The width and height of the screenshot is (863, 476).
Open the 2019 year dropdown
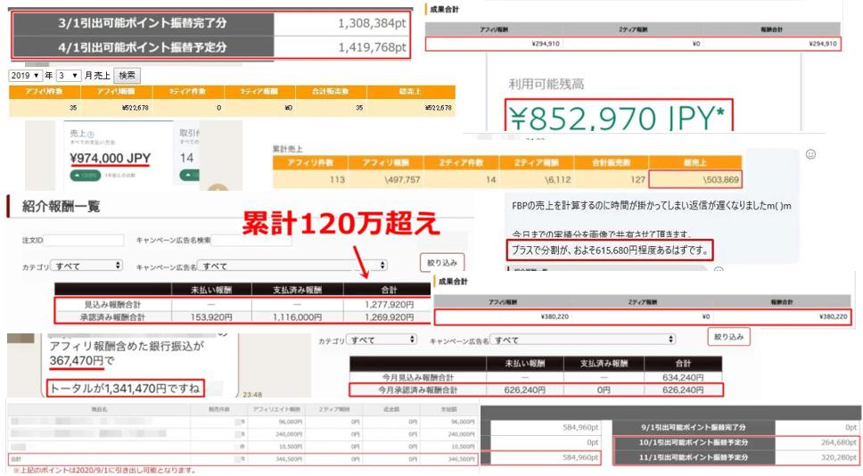24,76
